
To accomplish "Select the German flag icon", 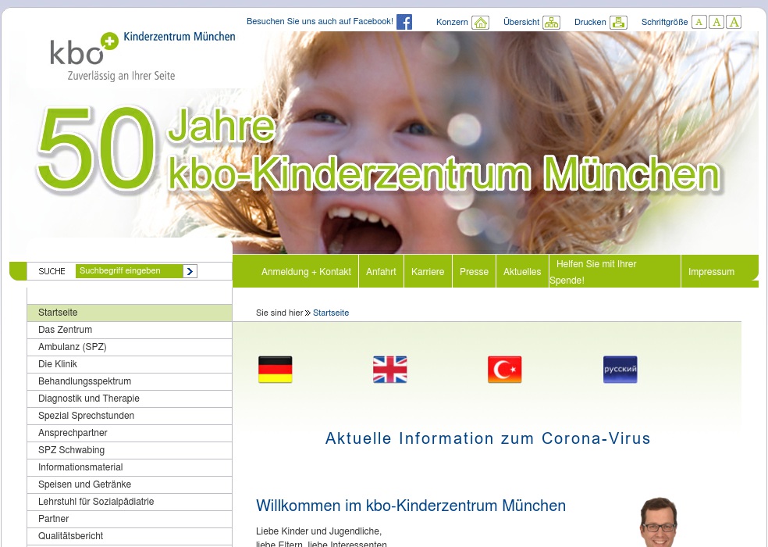I will point(275,369).
